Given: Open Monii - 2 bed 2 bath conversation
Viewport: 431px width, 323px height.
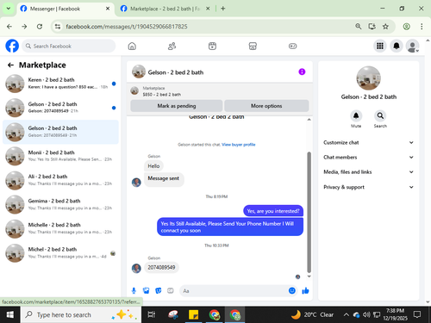Looking at the screenshot, I should [60, 156].
